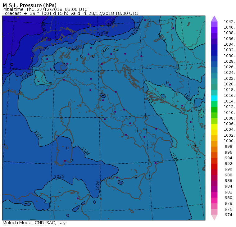This screenshot has height=227, width=236.
Task: Pick the violet swatch between 1038 and 1040
Action: 214,30
